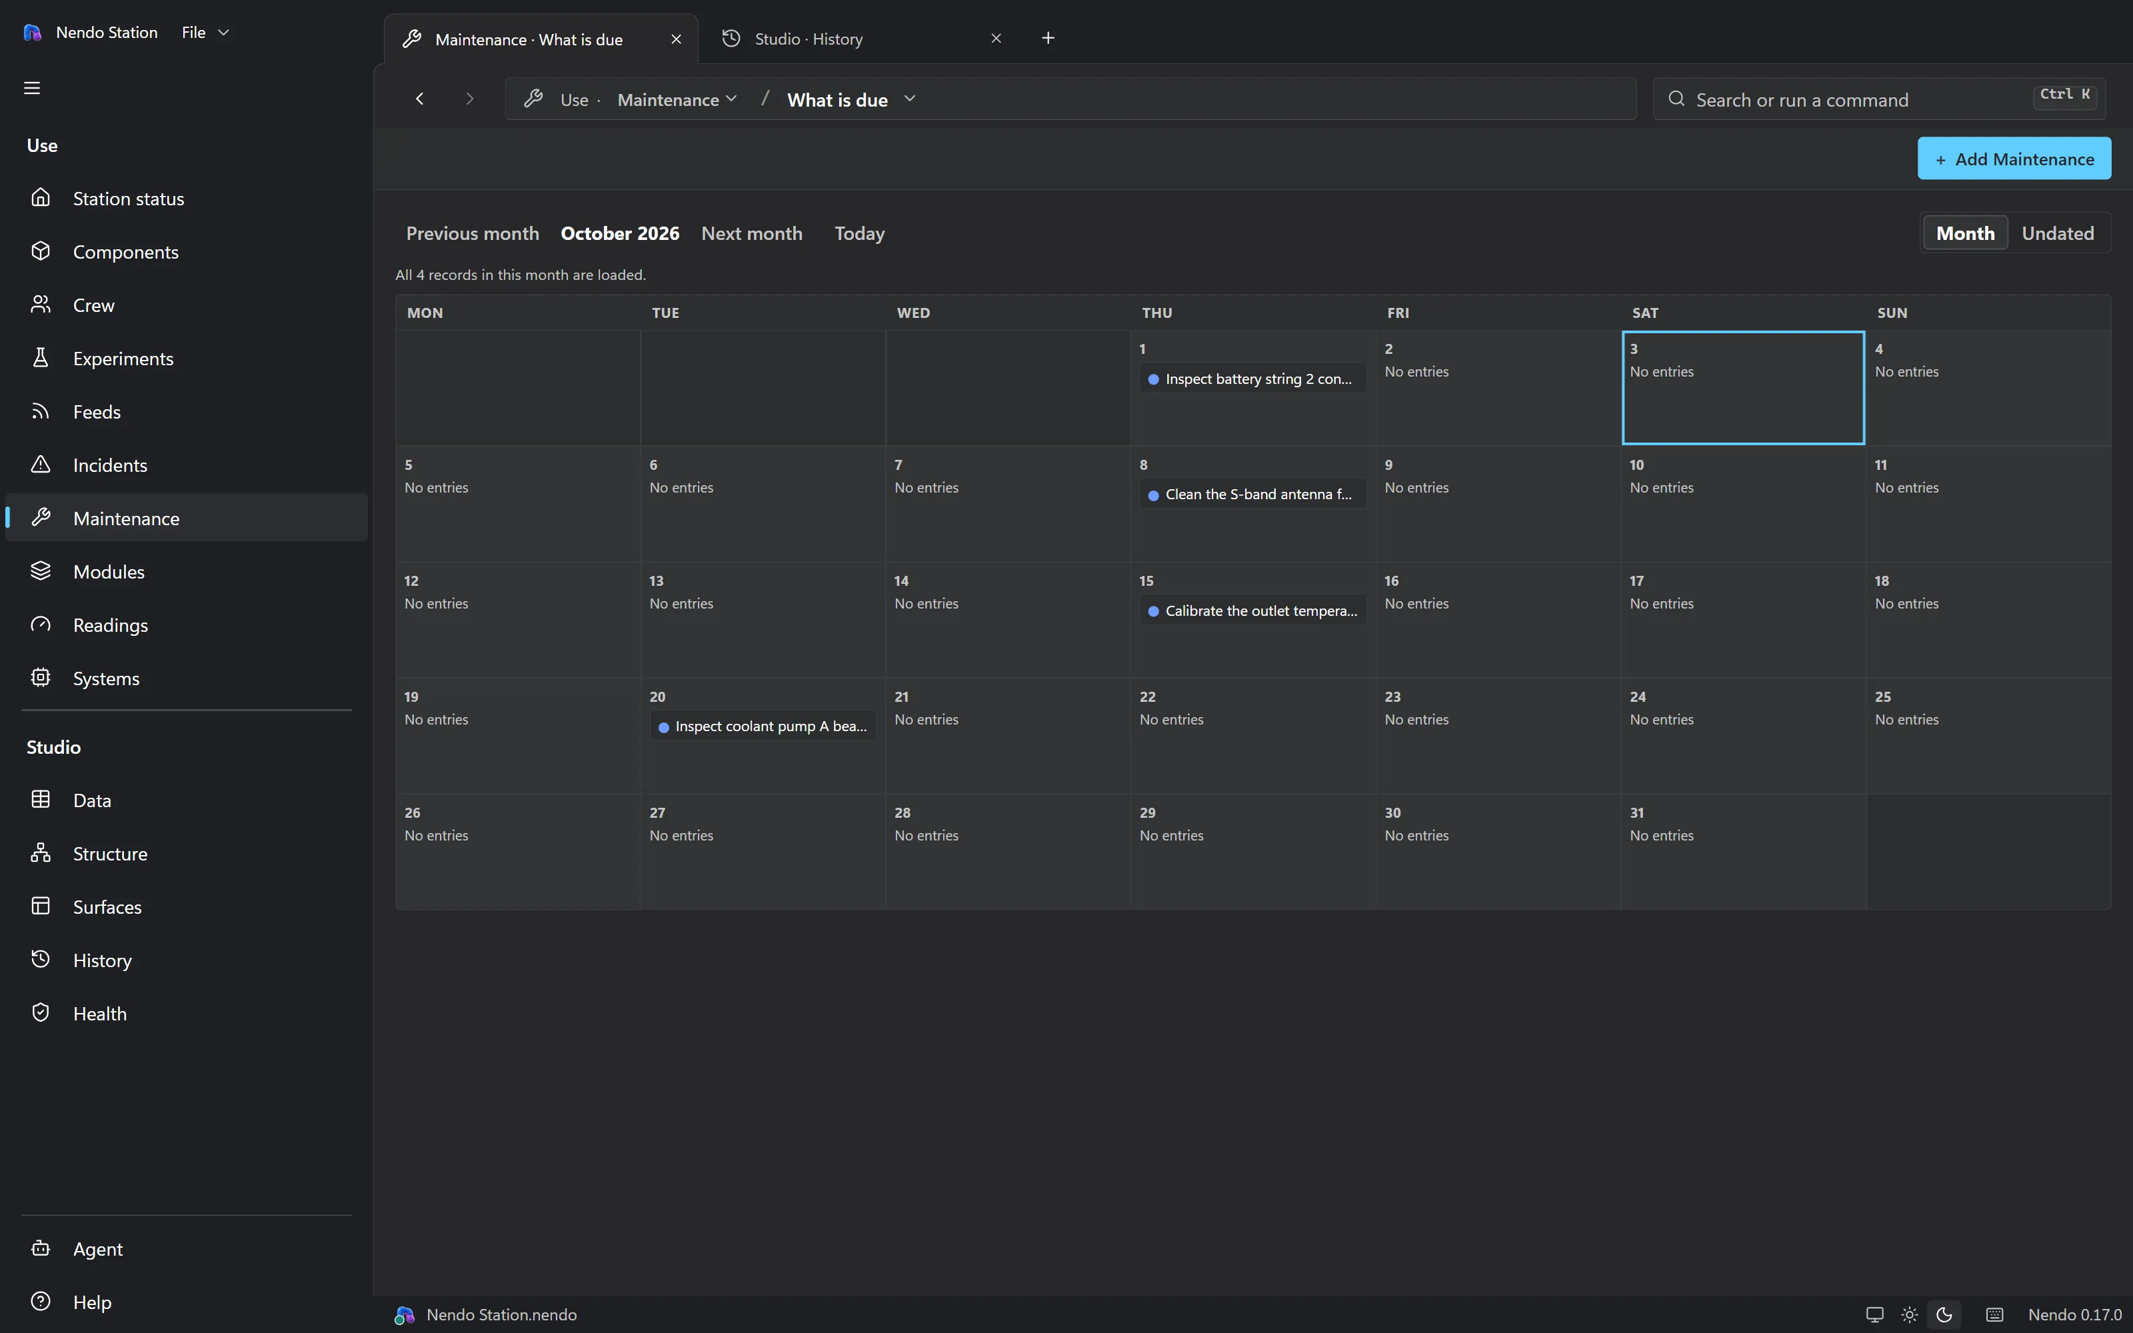Open the Inspect battery string 2 entry
Image resolution: width=2133 pixels, height=1333 pixels.
pos(1252,379)
